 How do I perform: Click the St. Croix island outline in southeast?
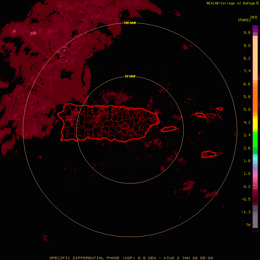(x=209, y=154)
